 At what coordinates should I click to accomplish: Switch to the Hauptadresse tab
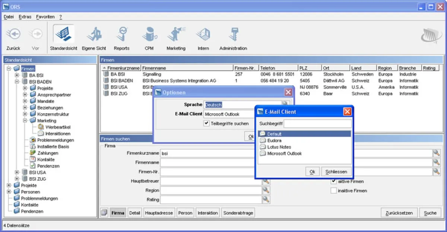click(x=159, y=213)
